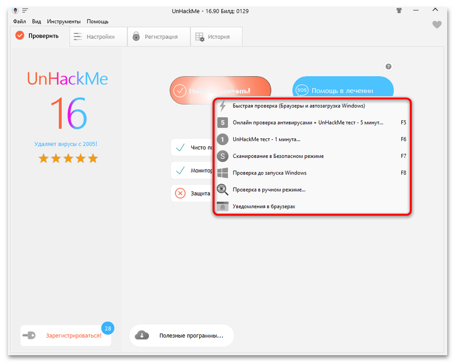Click the Монитор status item
The image size is (455, 363).
[192, 171]
